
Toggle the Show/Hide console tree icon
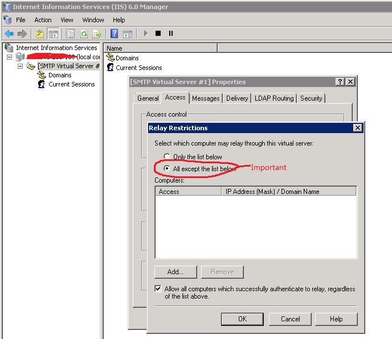(53, 34)
